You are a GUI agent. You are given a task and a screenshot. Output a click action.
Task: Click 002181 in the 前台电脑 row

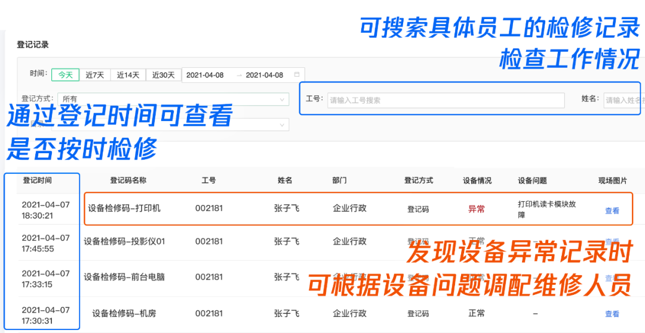[x=209, y=277]
